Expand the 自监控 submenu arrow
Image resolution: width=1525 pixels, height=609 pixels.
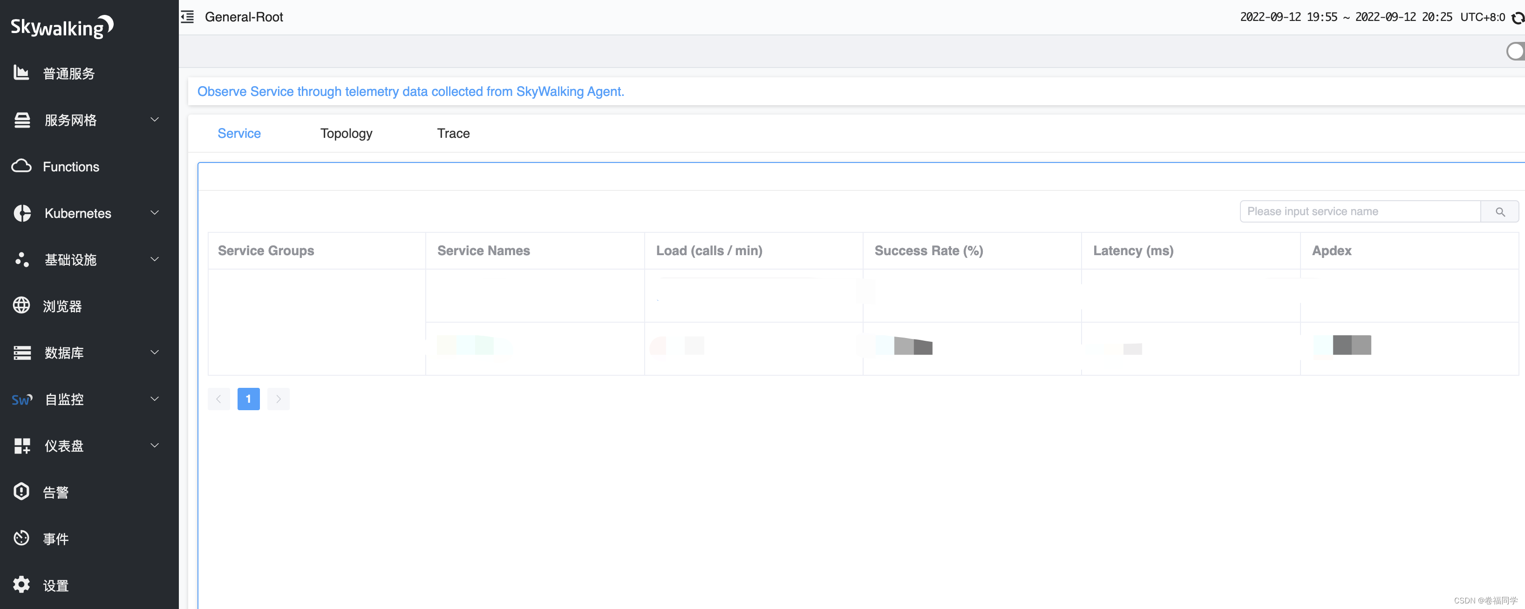click(155, 399)
